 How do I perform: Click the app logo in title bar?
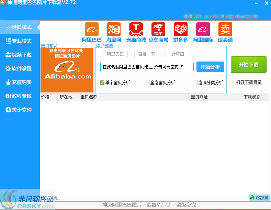point(2,2)
